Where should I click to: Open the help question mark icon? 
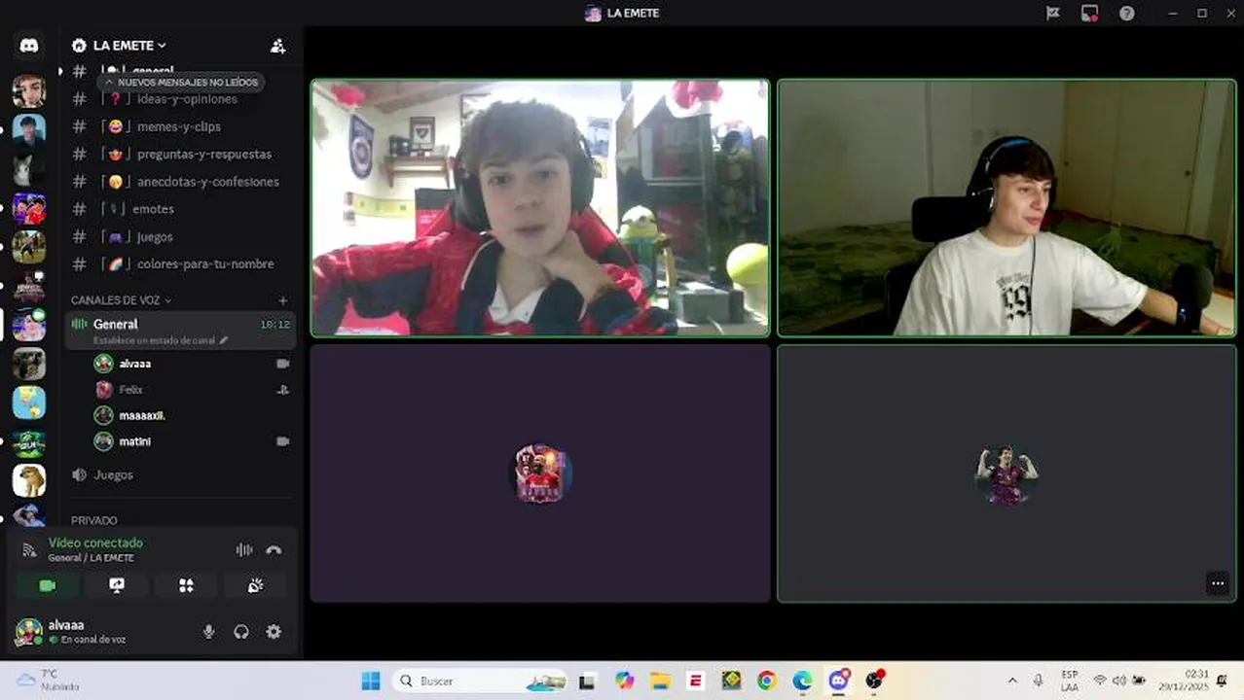pos(1126,13)
